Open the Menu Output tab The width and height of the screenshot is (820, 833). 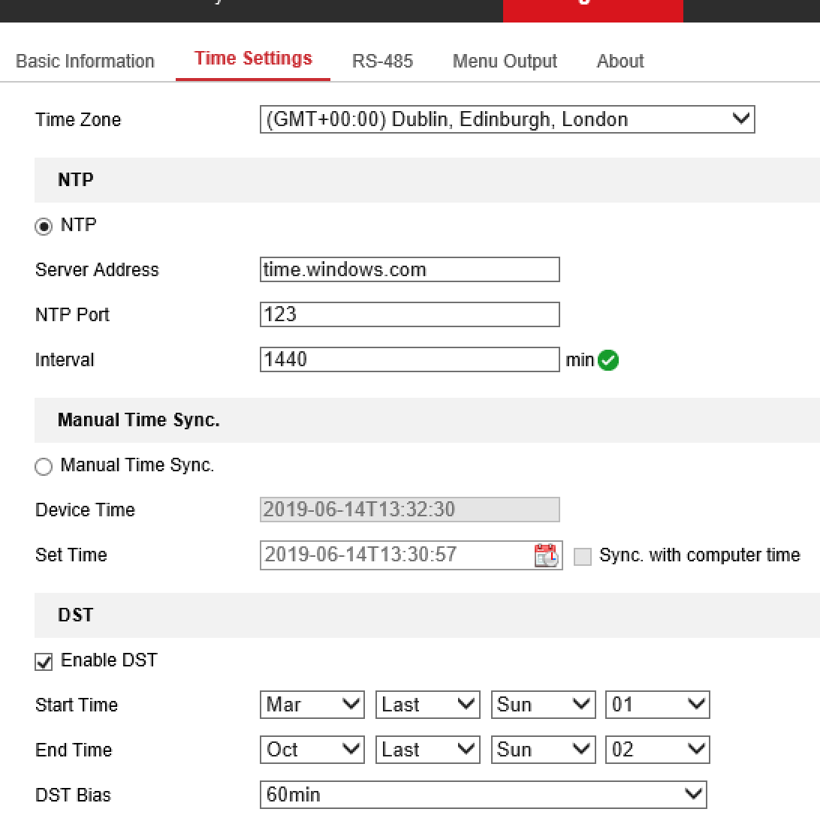pyautogui.click(x=505, y=62)
